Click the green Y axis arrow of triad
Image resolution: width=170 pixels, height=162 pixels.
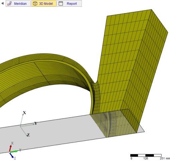pyautogui.click(x=14, y=152)
